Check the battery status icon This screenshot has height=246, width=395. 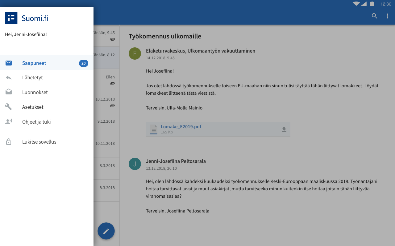click(x=372, y=4)
